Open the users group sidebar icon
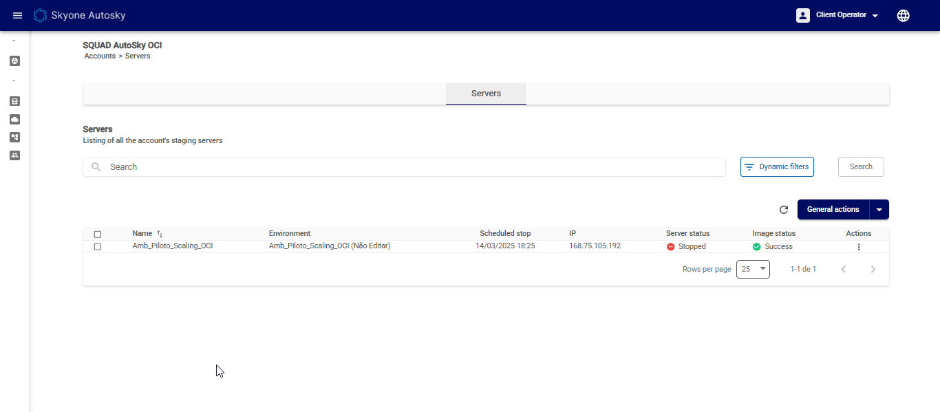 (15, 155)
